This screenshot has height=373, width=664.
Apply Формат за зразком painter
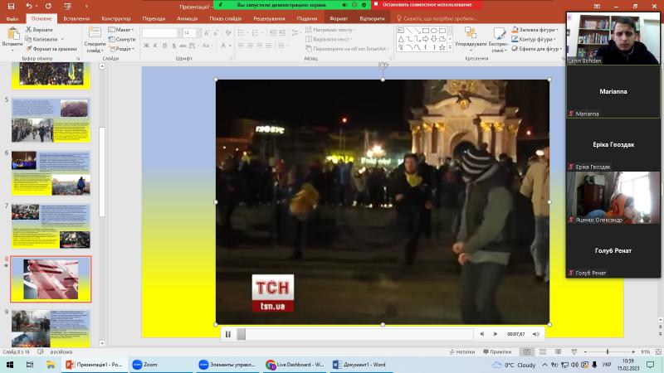click(x=51, y=49)
